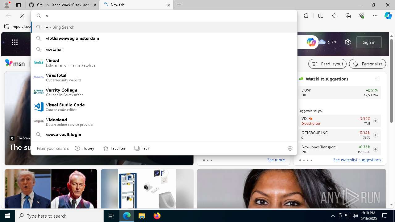Click the msn logo
Viewport: 395px width, 222px height.
tap(15, 63)
